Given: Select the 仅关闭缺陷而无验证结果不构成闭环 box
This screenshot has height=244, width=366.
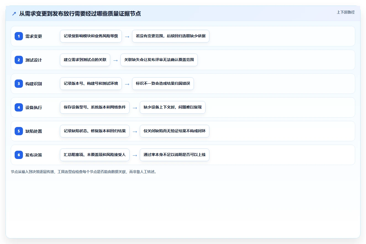Looking at the screenshot, I should point(175,131).
